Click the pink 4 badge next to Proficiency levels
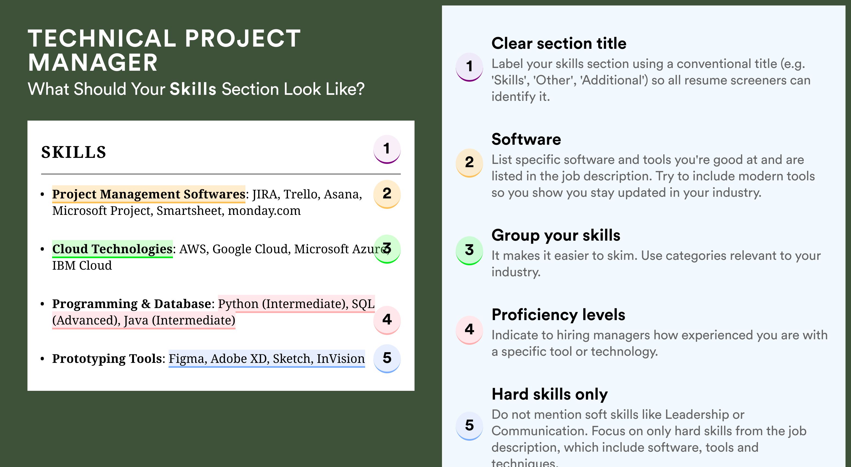The image size is (851, 467). [469, 330]
